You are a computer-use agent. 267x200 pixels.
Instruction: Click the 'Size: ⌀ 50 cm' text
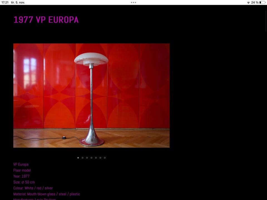(x=24, y=182)
